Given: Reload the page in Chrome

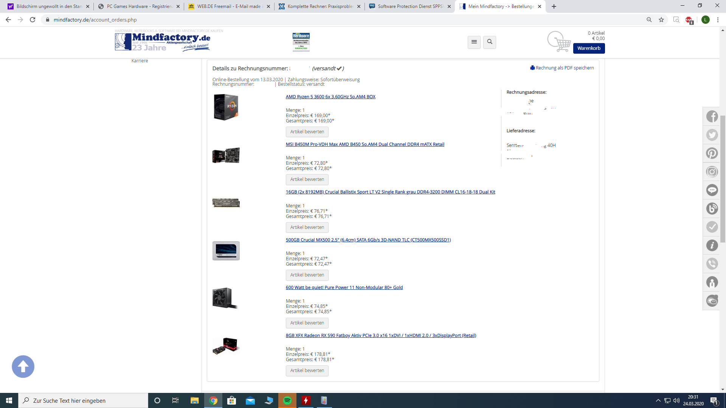Looking at the screenshot, I should coord(33,20).
